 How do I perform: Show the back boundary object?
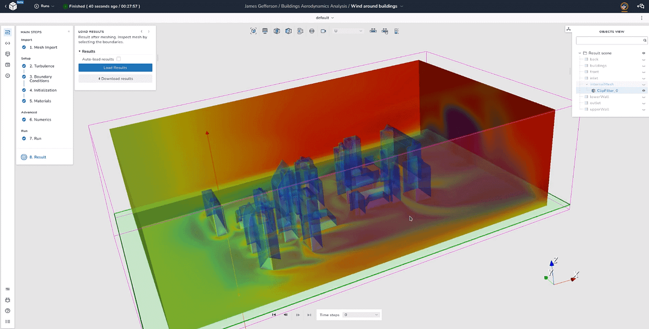[644, 60]
